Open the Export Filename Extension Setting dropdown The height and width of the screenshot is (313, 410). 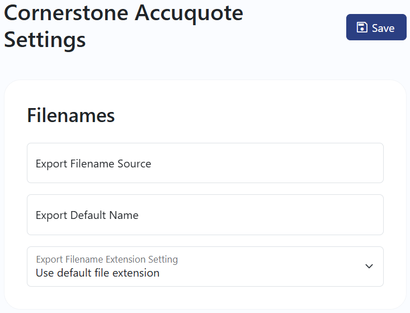click(205, 267)
